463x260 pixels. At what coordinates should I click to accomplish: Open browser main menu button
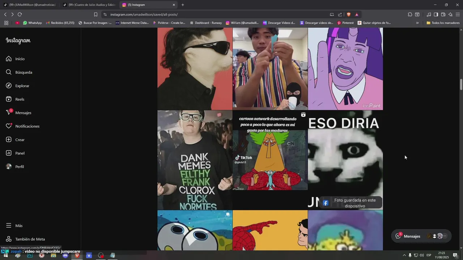pyautogui.click(x=458, y=14)
